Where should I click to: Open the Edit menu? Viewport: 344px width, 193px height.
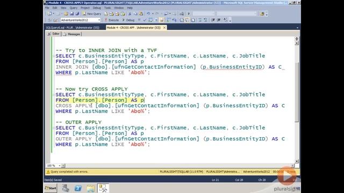coord(55,8)
